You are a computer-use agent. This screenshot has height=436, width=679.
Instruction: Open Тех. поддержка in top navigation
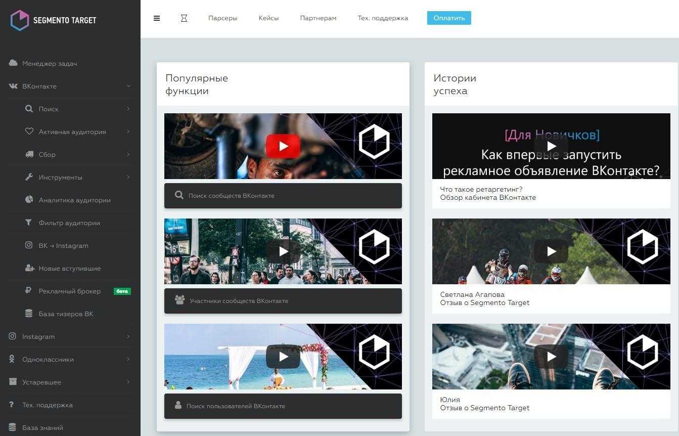(x=383, y=18)
